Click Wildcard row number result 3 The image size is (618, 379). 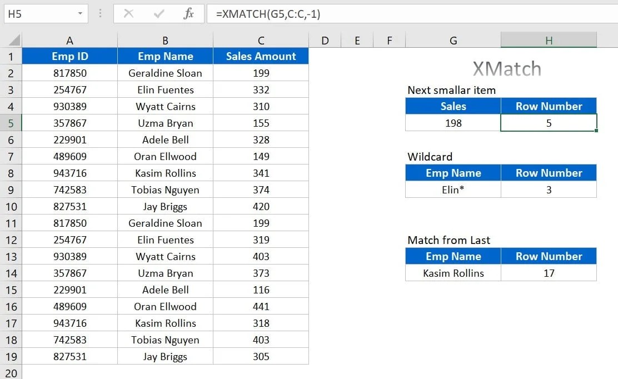(x=549, y=190)
